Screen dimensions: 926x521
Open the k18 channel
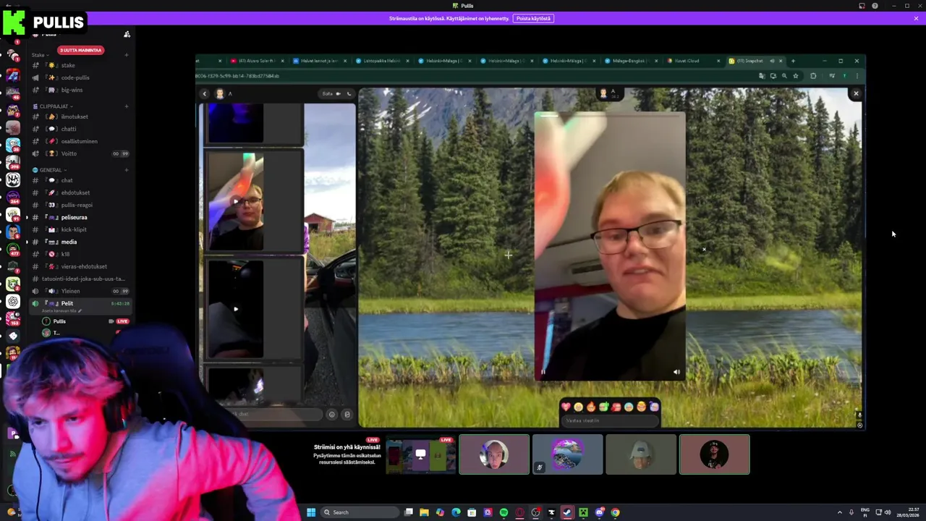[x=80, y=254]
